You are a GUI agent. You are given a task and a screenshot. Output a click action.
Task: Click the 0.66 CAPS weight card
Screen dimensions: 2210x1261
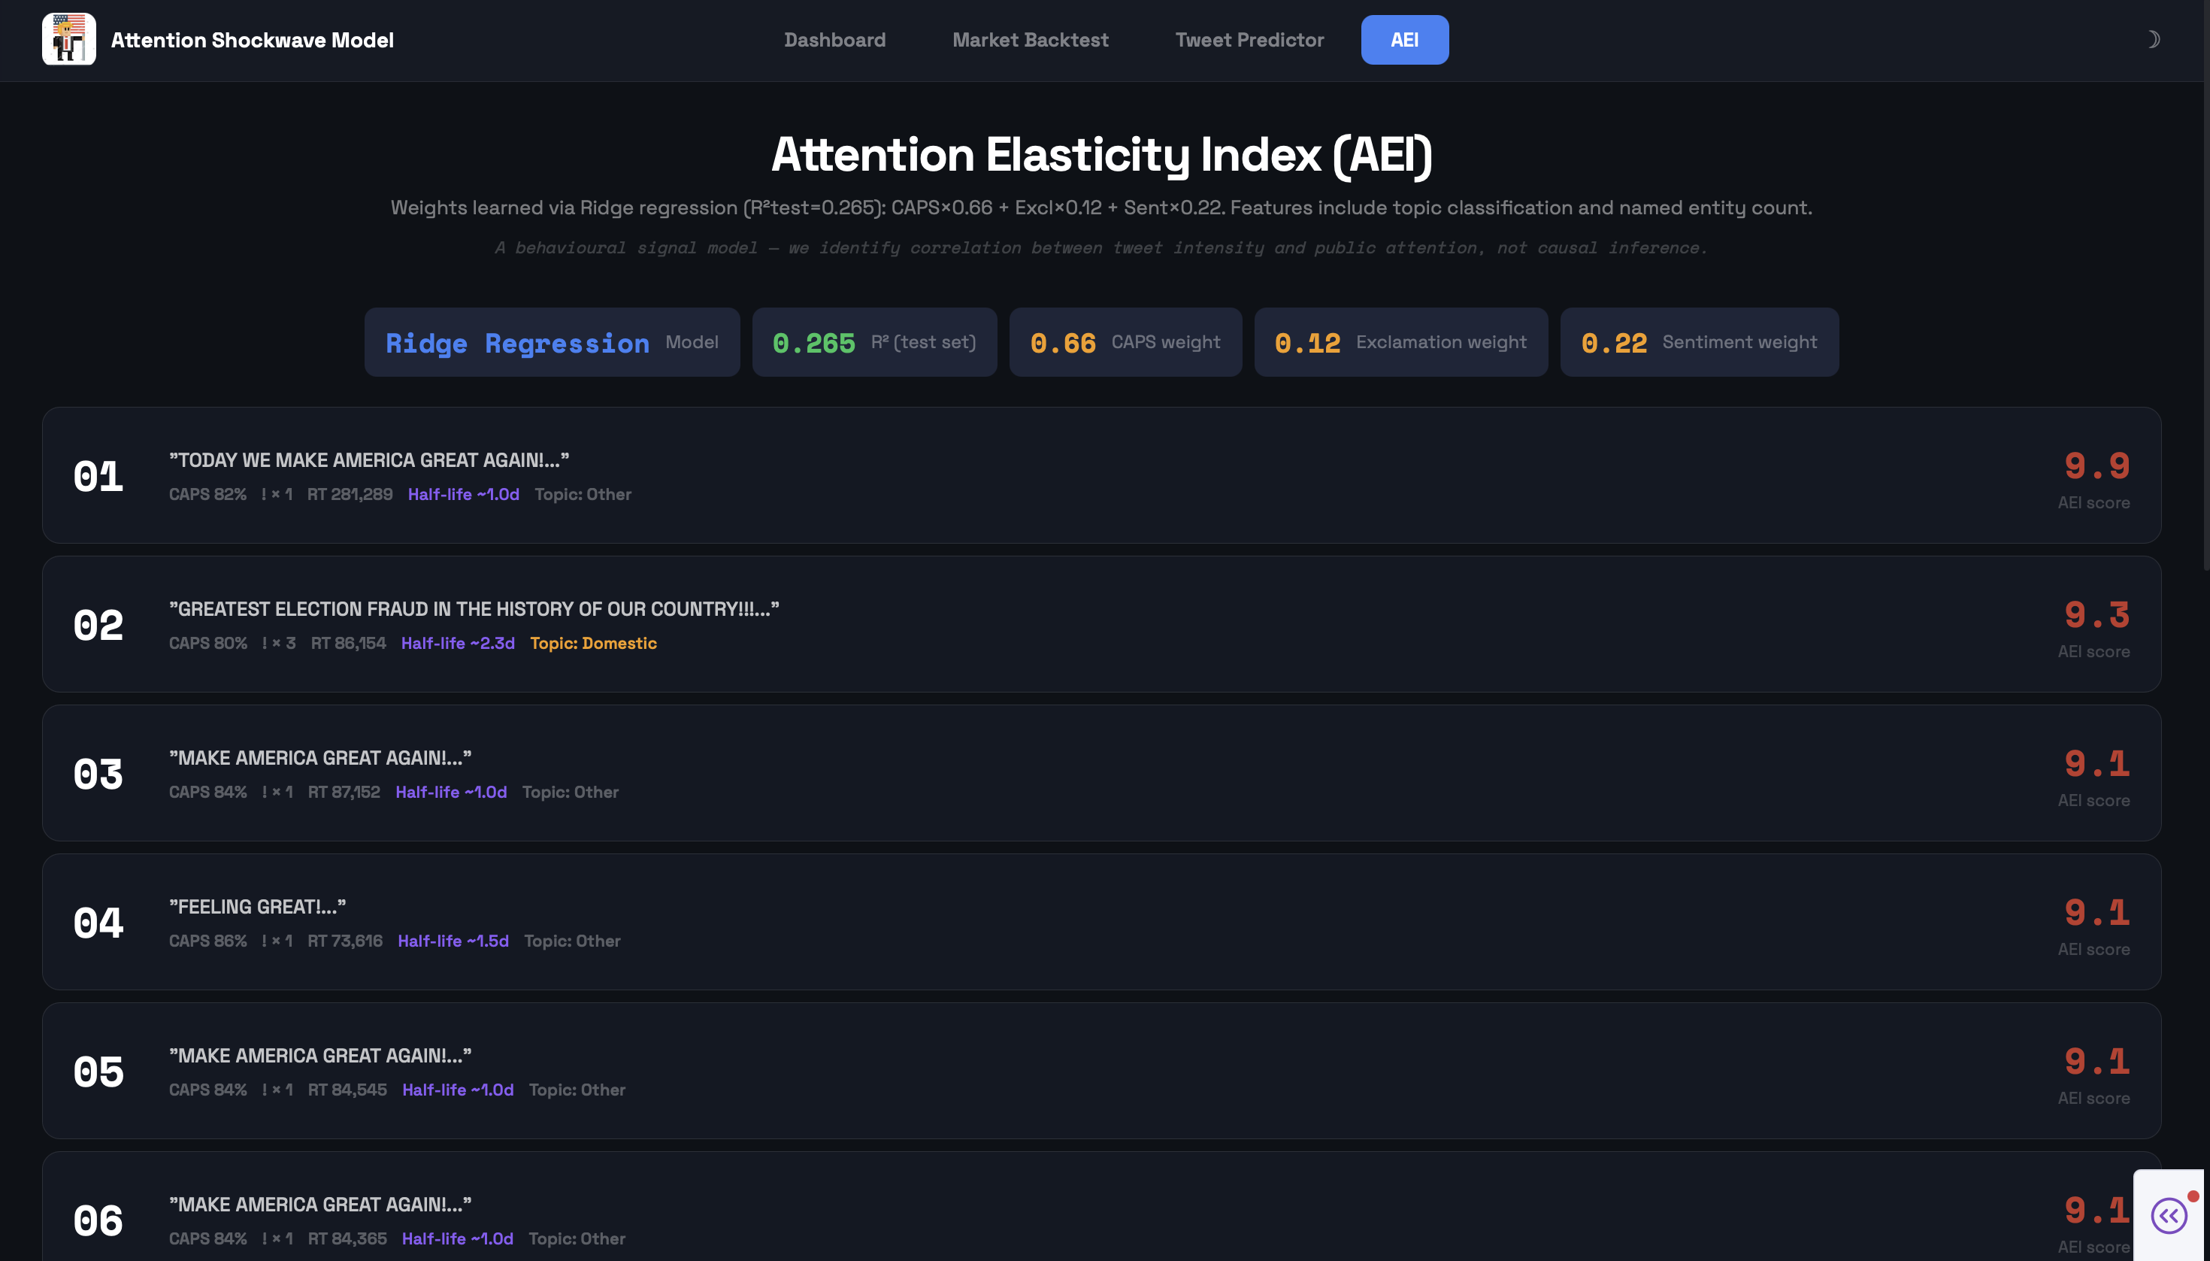(x=1125, y=342)
